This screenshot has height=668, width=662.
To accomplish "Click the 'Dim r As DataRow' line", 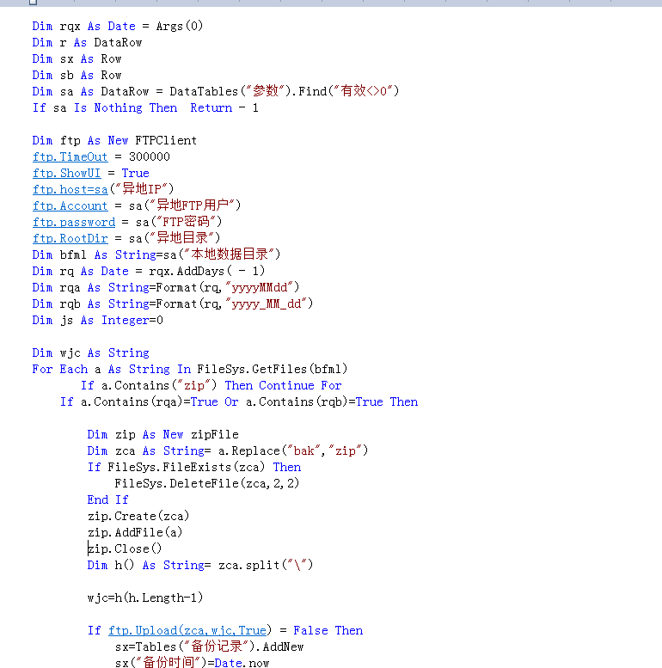I will click(x=88, y=43).
